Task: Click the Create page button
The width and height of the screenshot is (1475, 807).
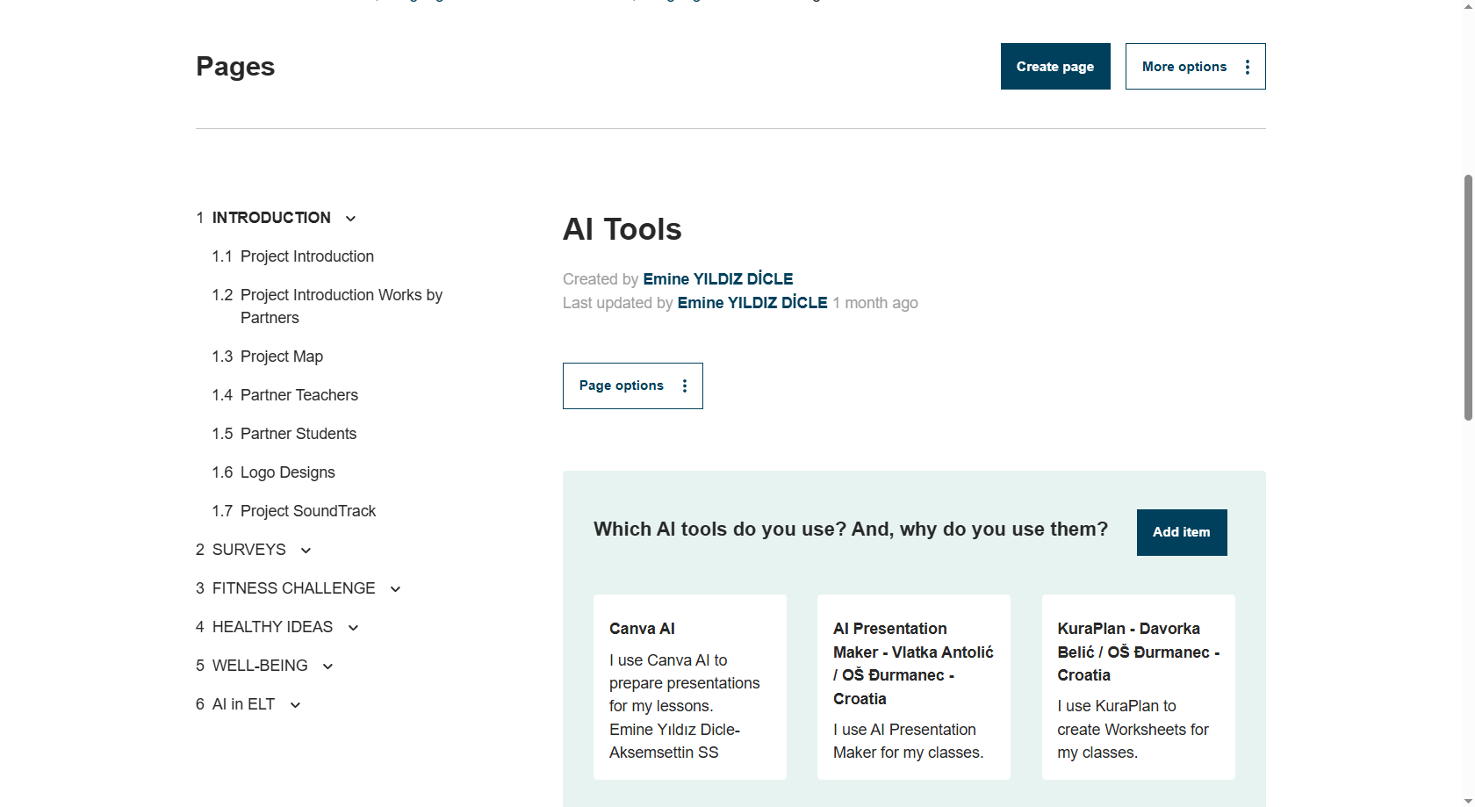Action: 1055,66
